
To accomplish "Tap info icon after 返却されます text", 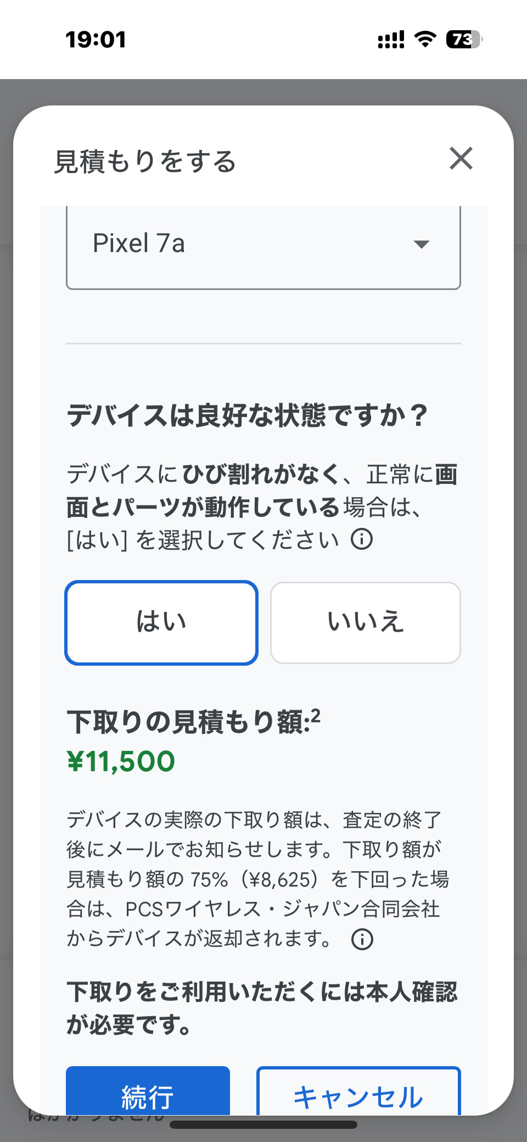I will [362, 939].
